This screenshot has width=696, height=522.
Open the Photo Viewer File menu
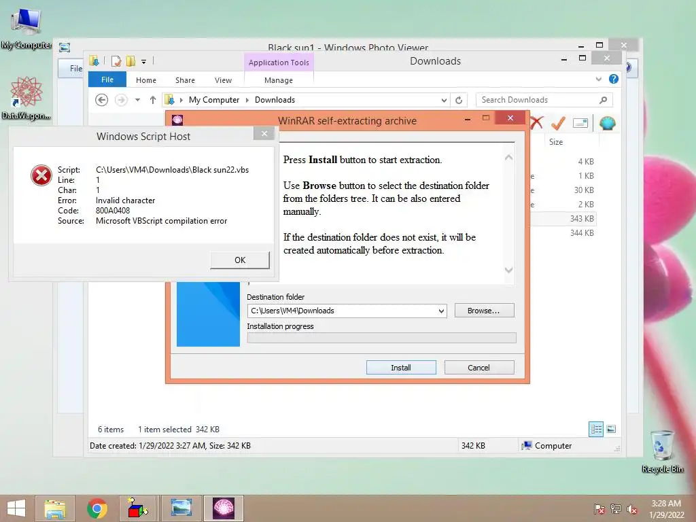pyautogui.click(x=76, y=69)
